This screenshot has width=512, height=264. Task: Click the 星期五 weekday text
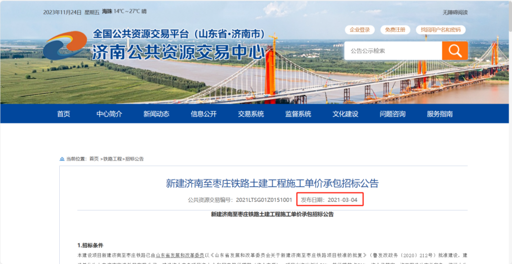tap(92, 12)
